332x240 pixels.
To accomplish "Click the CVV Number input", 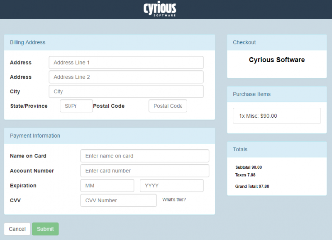I will (x=119, y=200).
